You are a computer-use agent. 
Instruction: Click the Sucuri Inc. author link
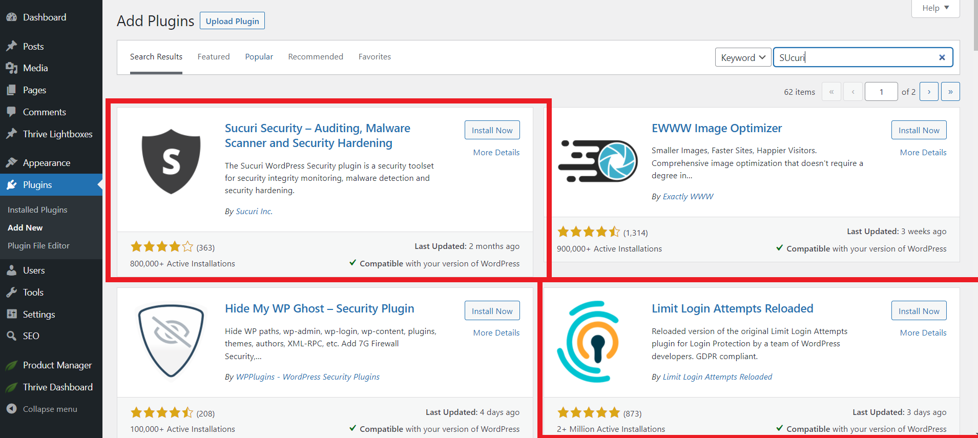254,211
